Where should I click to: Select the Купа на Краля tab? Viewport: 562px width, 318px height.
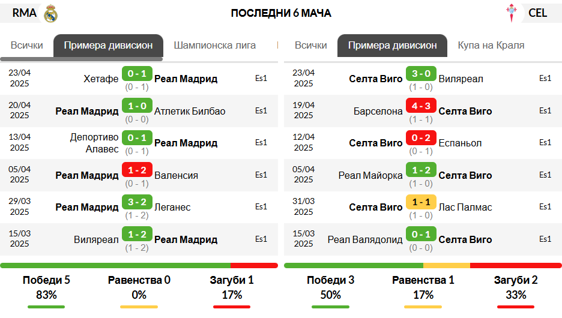point(491,46)
